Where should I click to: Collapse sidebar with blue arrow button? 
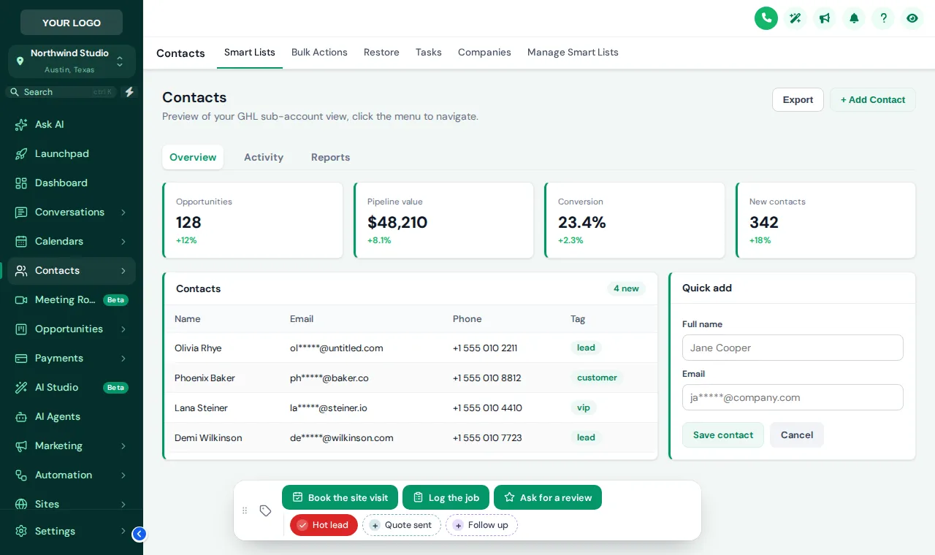tap(140, 534)
